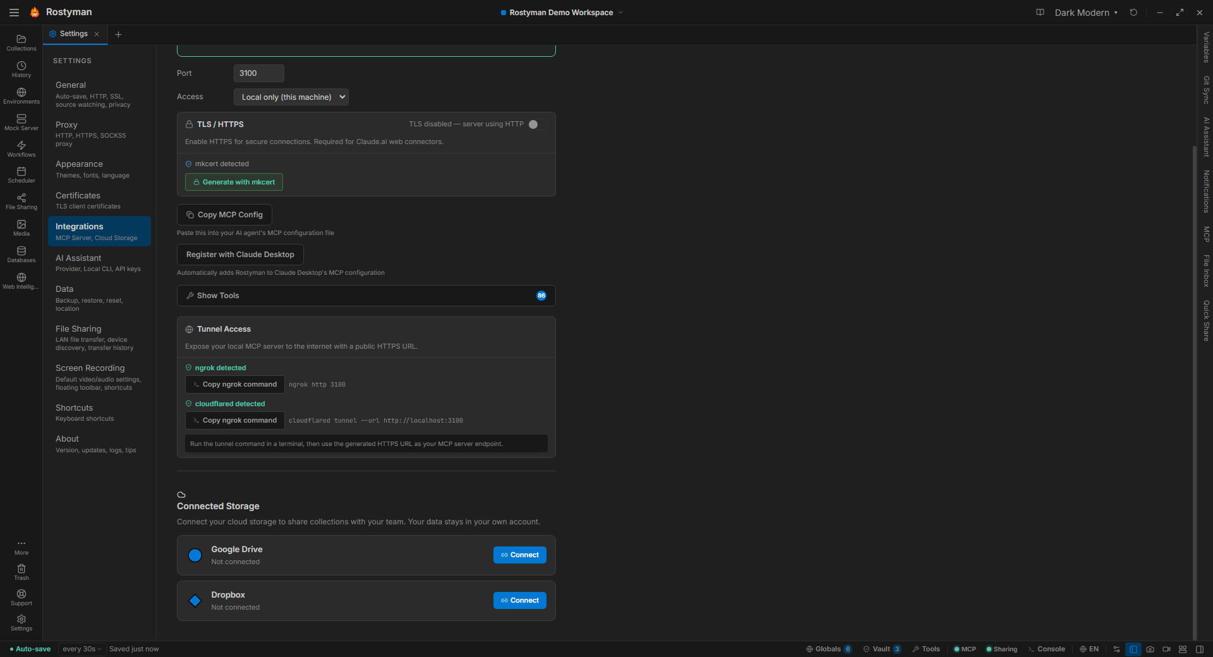
Task: Open the Dark Modern theme dropdown
Action: 1086,12
